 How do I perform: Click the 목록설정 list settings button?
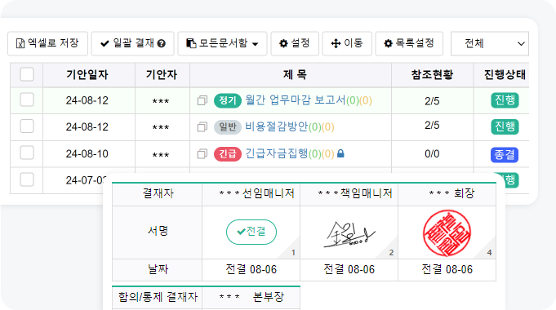[409, 43]
